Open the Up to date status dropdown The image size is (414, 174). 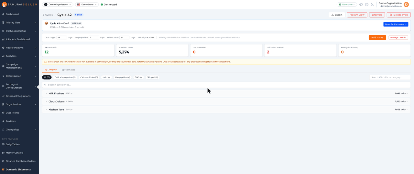[347, 5]
